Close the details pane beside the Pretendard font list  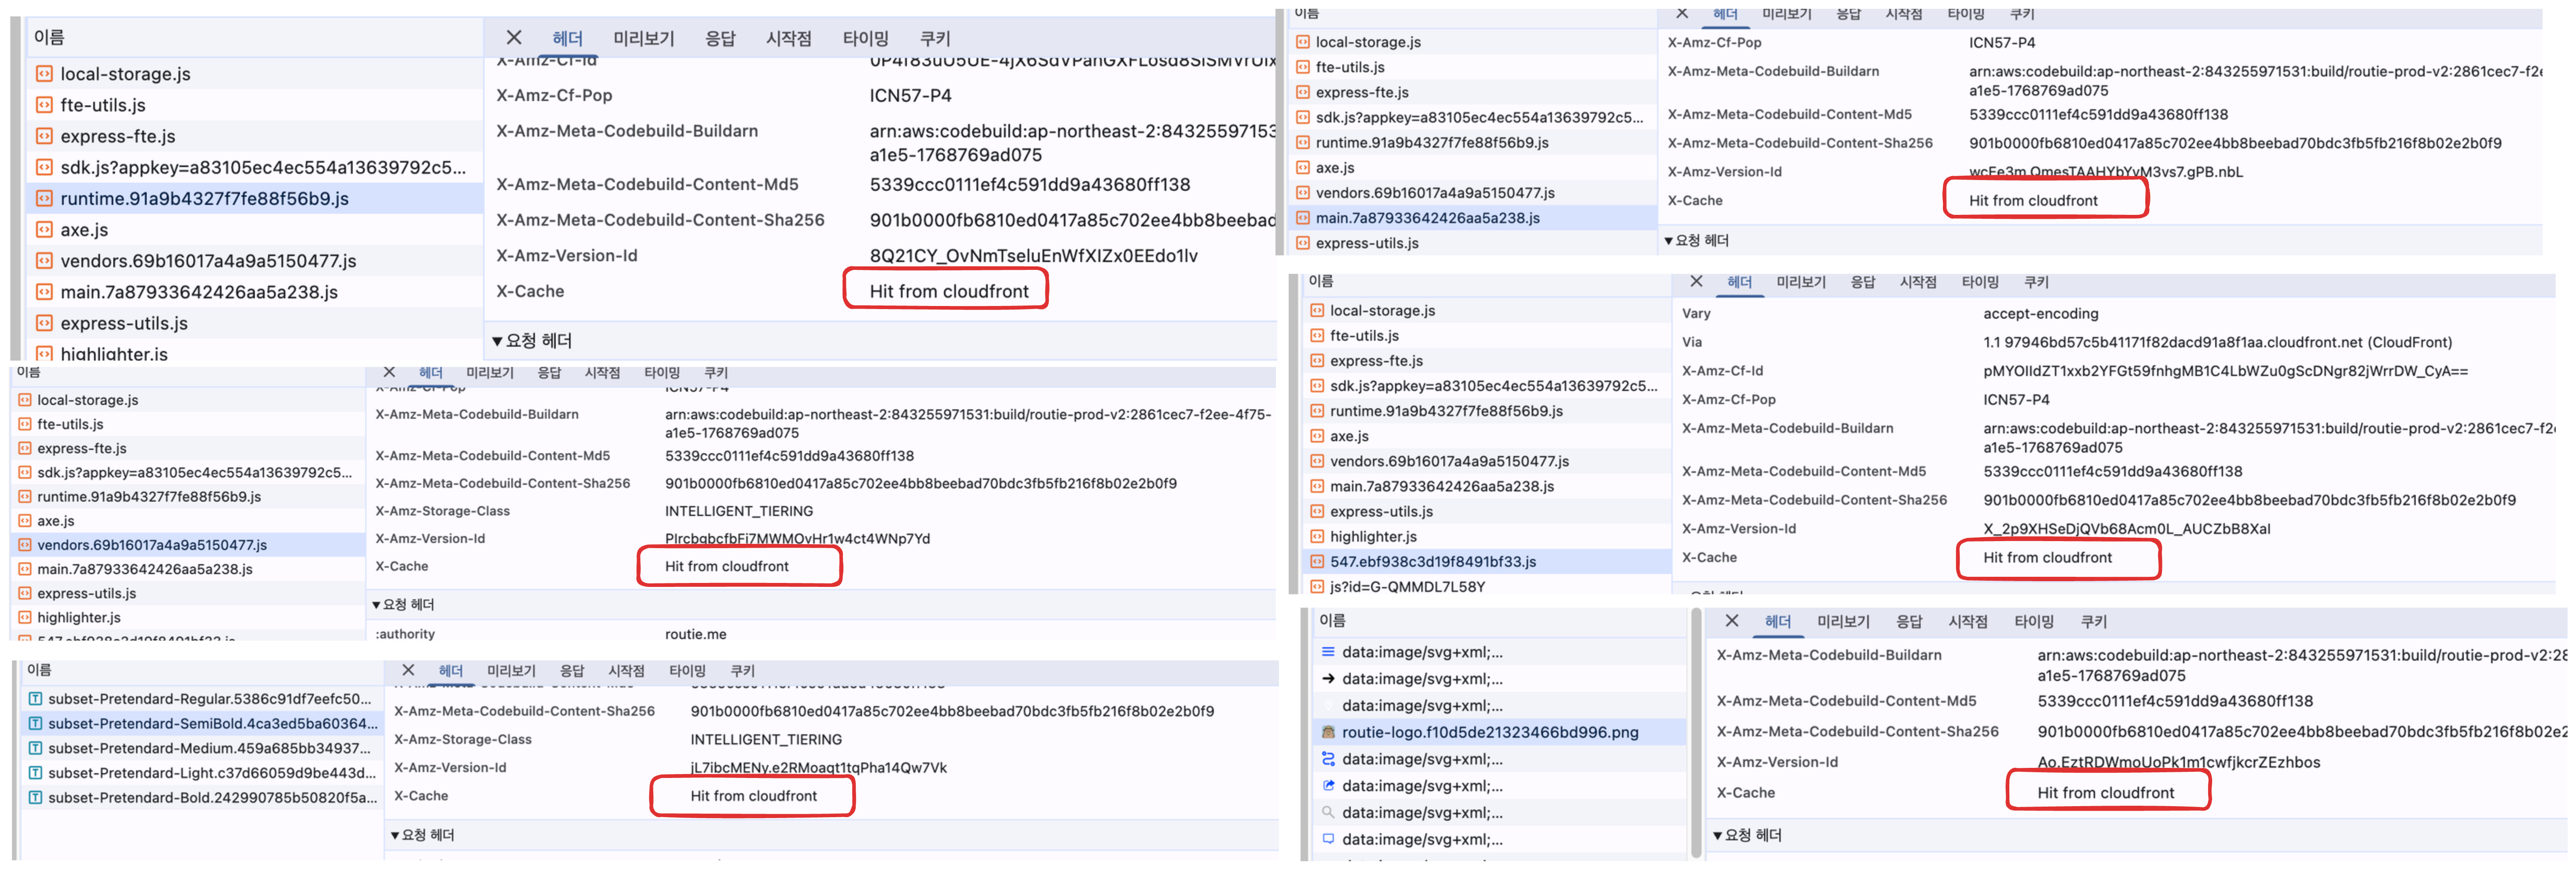point(408,671)
